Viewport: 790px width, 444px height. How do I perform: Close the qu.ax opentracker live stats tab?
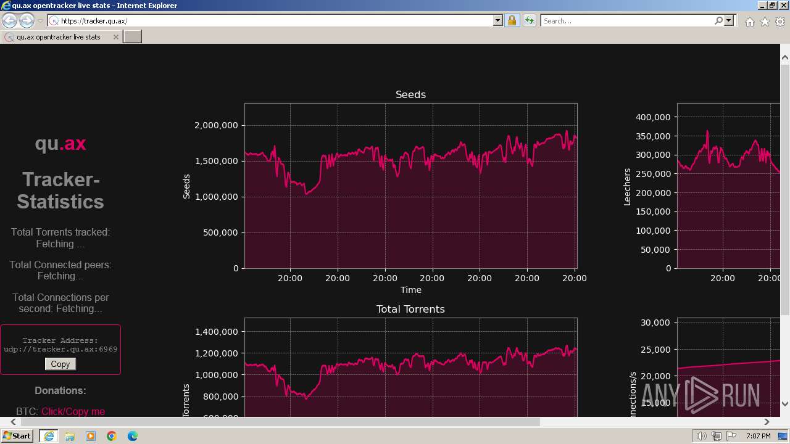pyautogui.click(x=115, y=37)
